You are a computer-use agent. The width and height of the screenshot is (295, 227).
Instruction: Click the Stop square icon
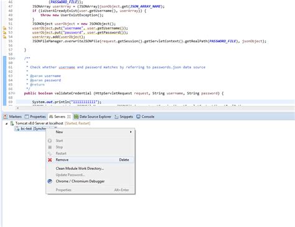coord(50,147)
